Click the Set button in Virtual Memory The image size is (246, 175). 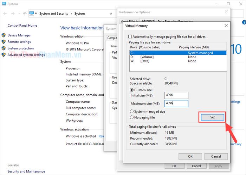point(212,117)
